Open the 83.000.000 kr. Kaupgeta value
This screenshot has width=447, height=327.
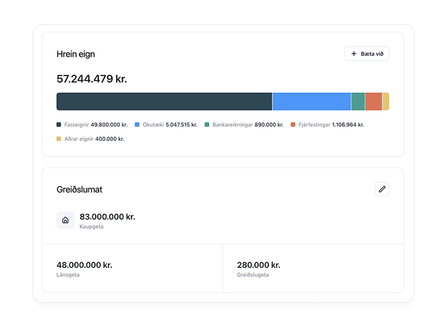click(x=107, y=217)
